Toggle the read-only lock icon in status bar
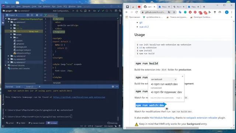Screen dimensions: 236x133 pos(115,126)
